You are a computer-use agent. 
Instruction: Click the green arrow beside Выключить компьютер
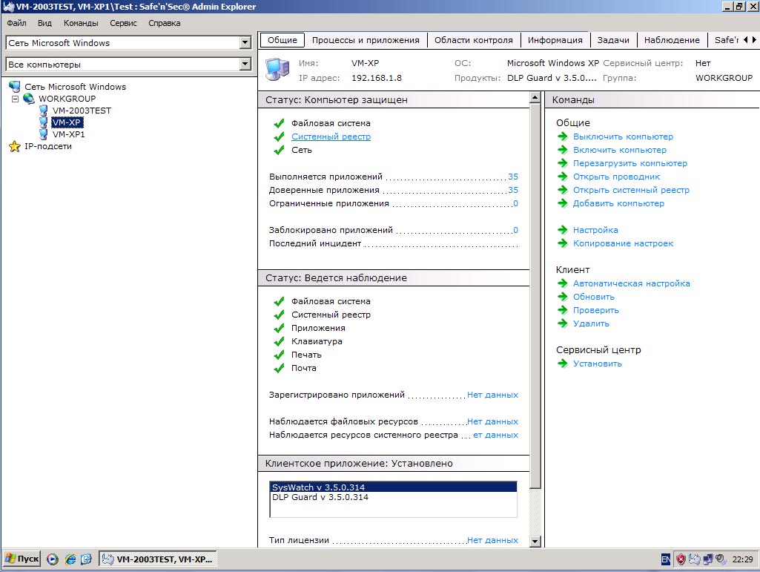coord(562,137)
